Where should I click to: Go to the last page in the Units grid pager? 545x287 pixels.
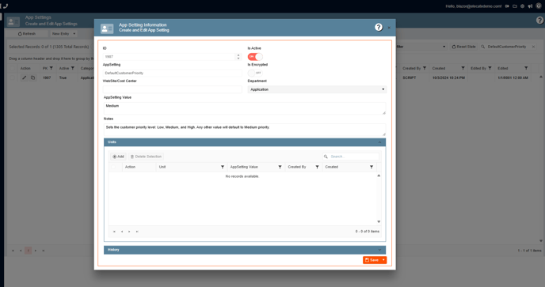pos(137,232)
